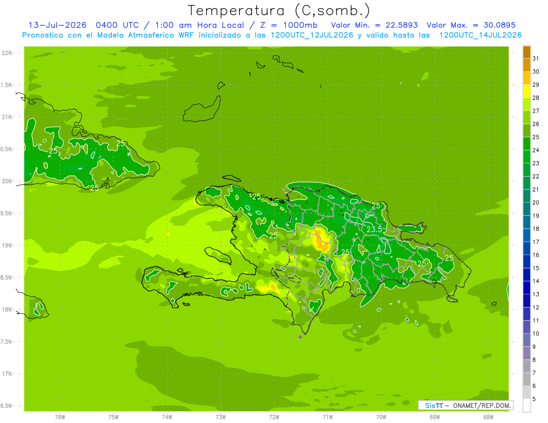
Task: Click the 'Valor Max. = 30.0895' readout
Action: [x=471, y=25]
